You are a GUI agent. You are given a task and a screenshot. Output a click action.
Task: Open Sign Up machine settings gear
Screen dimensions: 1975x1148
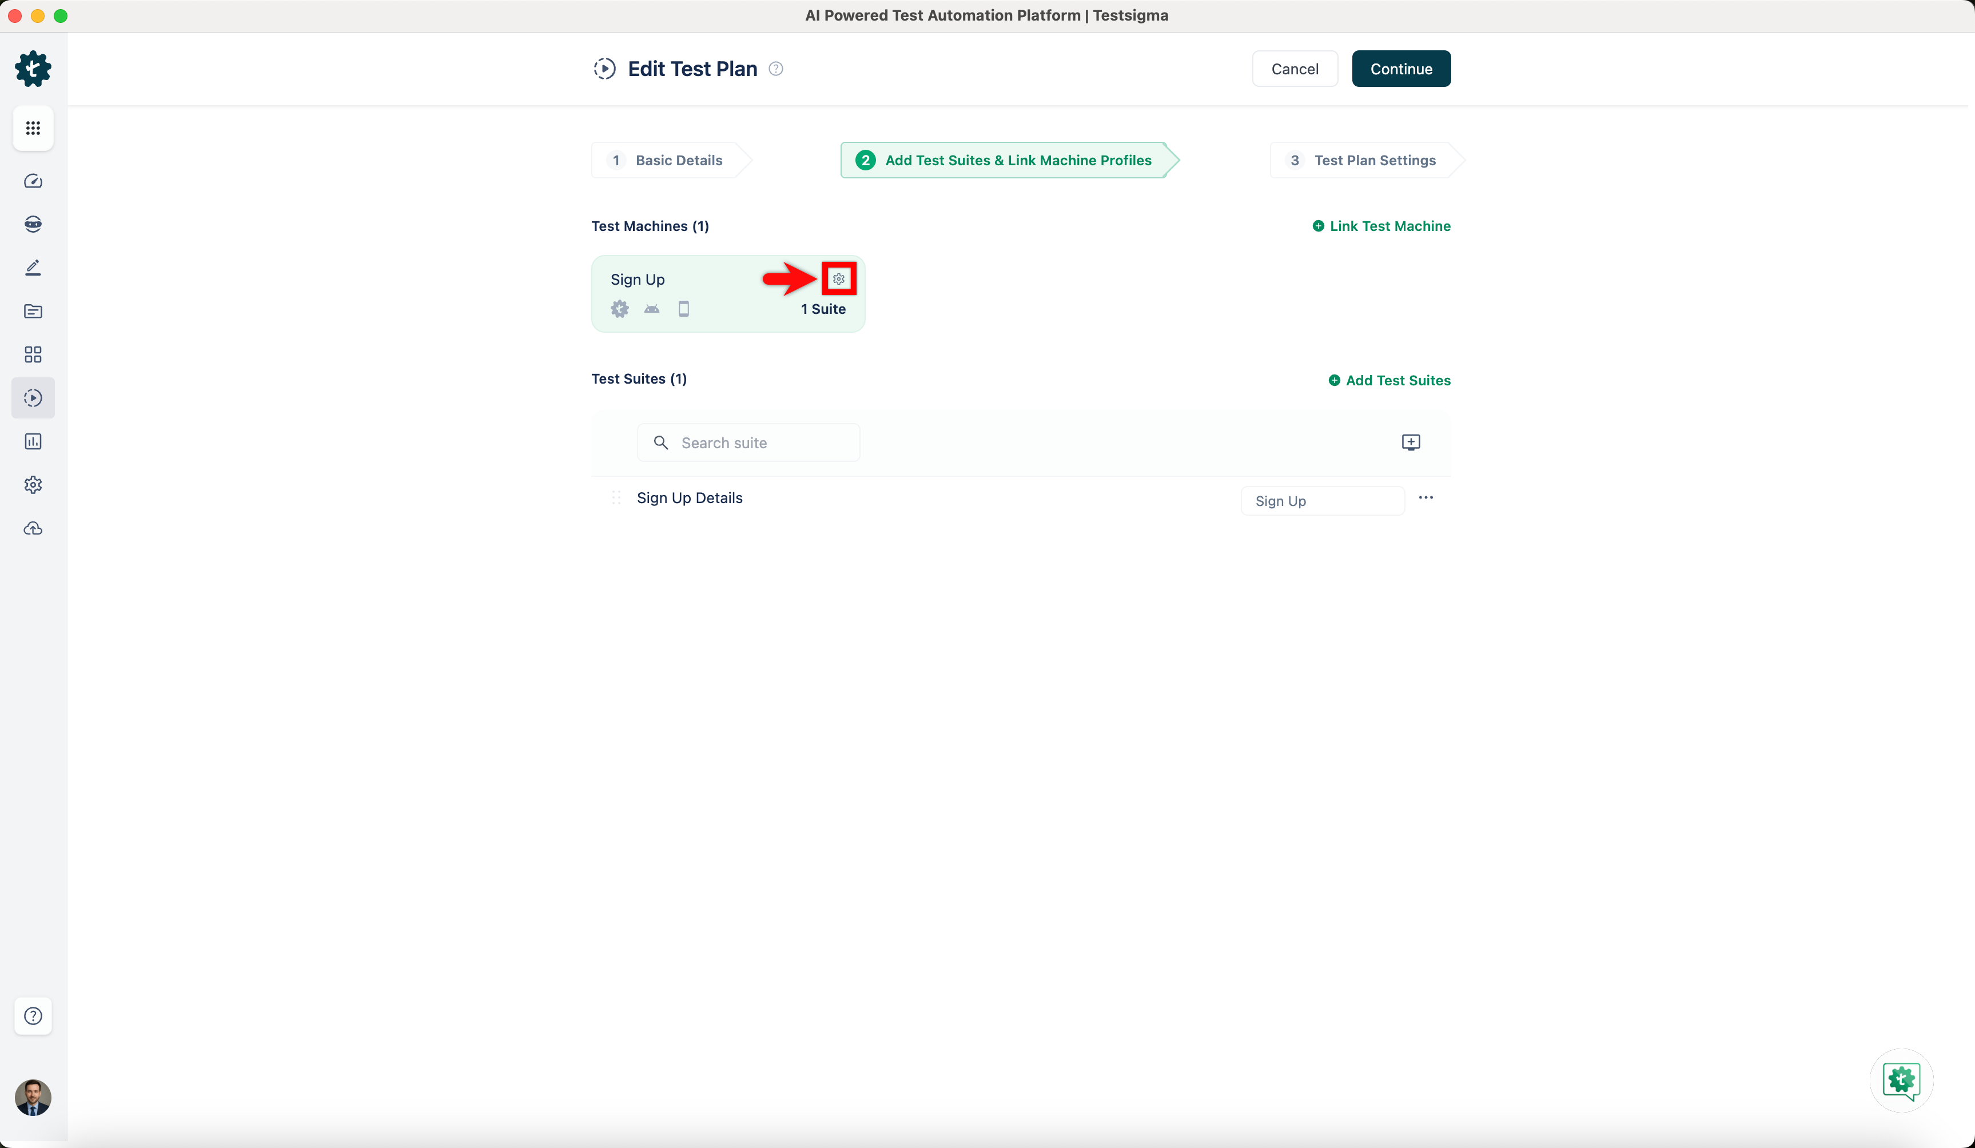tap(839, 279)
